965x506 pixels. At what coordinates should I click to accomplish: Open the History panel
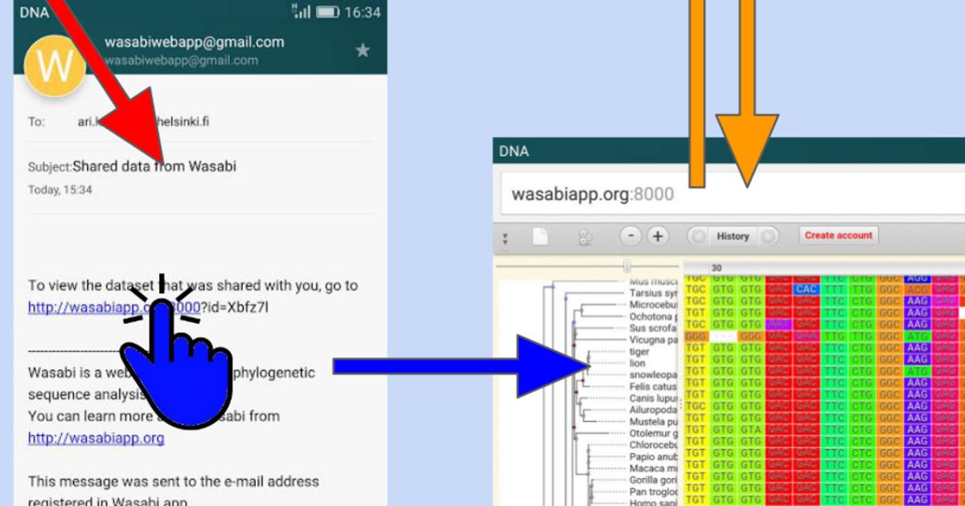(733, 236)
